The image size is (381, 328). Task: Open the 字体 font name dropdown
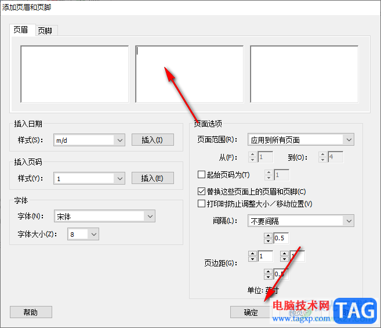[x=104, y=217]
